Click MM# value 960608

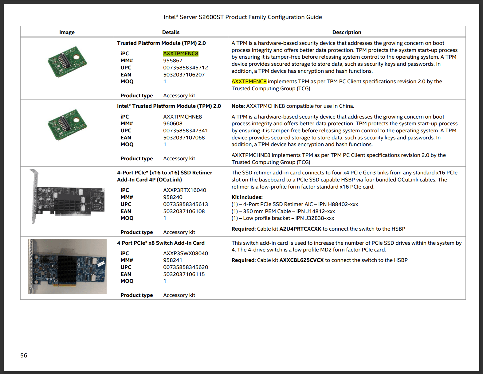pyautogui.click(x=173, y=123)
